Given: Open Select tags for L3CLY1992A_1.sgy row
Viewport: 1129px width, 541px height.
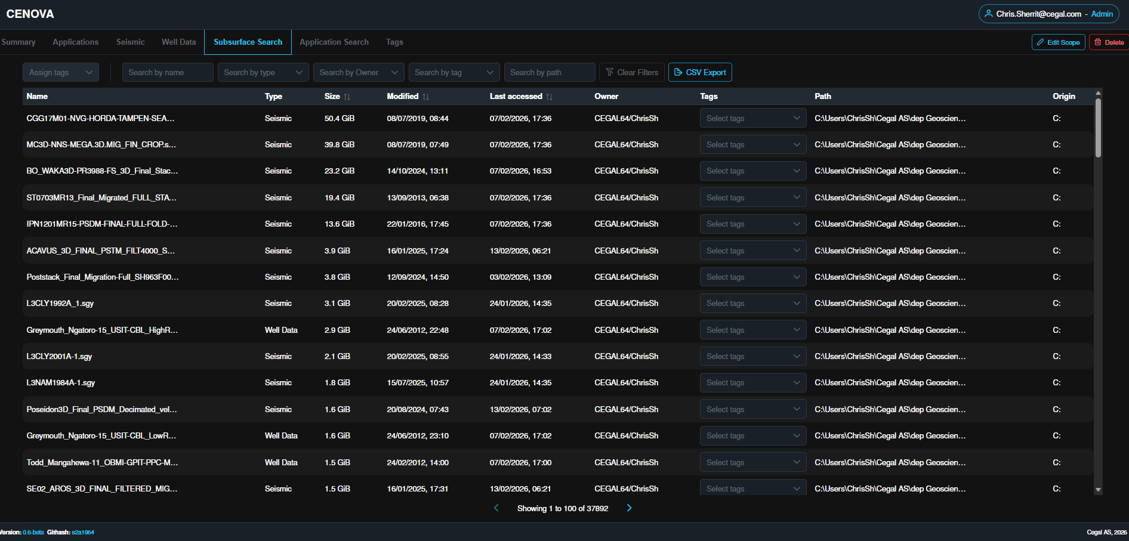Looking at the screenshot, I should pos(753,304).
